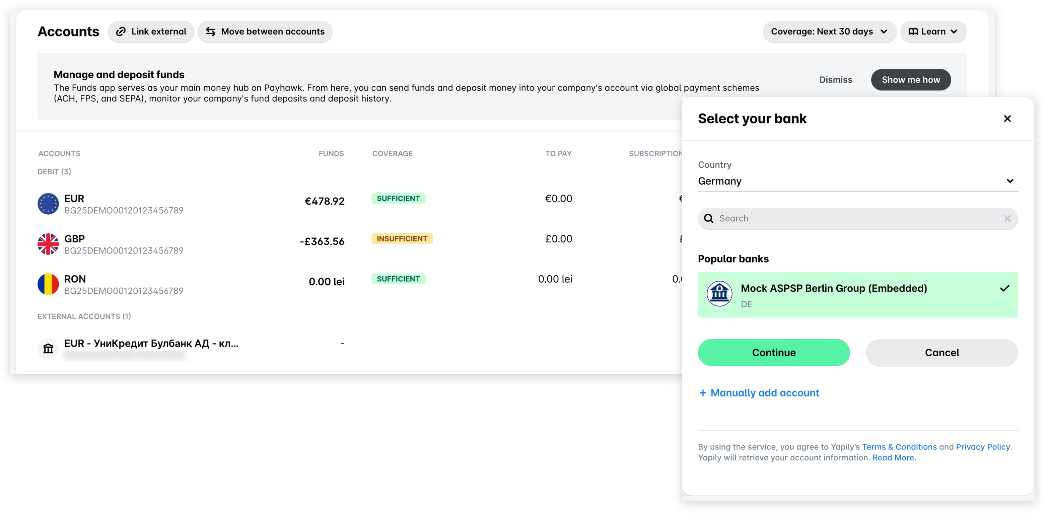Image resolution: width=1045 pixels, height=514 pixels.
Task: Clear the bank search with the X icon
Action: coord(1007,219)
